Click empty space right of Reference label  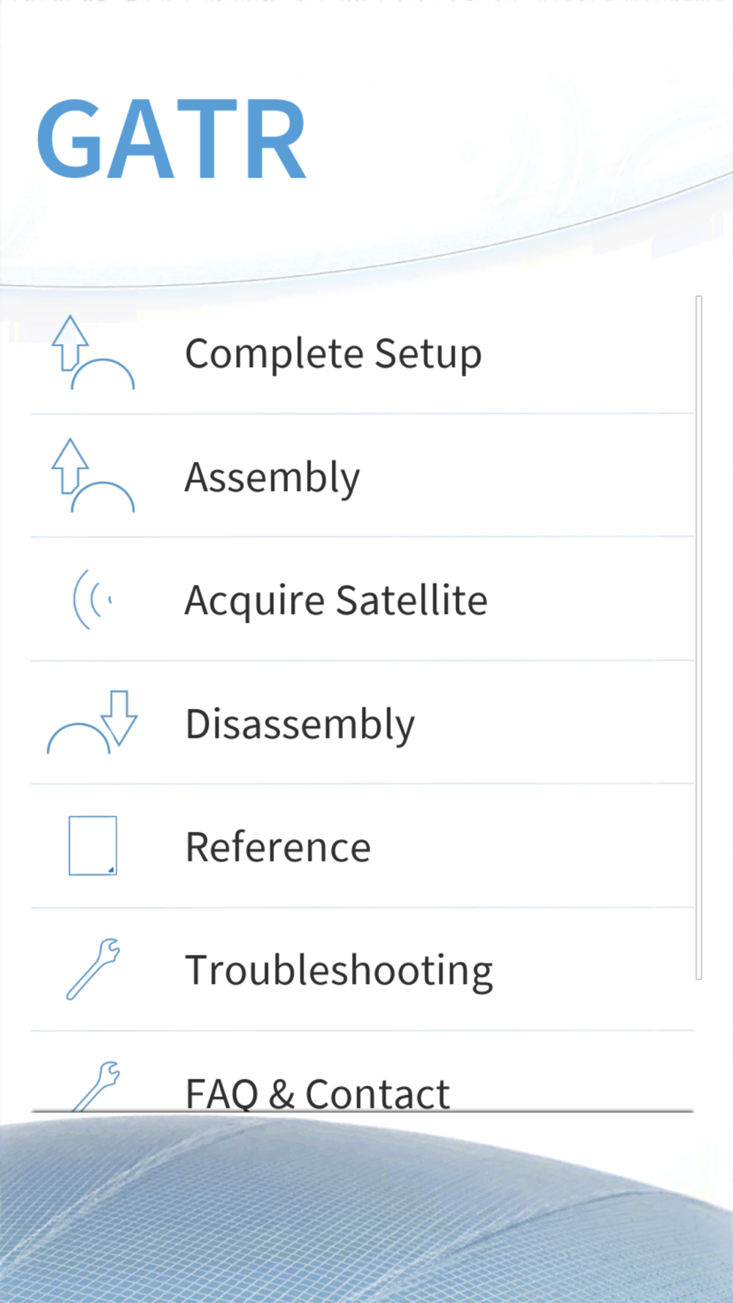pyautogui.click(x=532, y=846)
